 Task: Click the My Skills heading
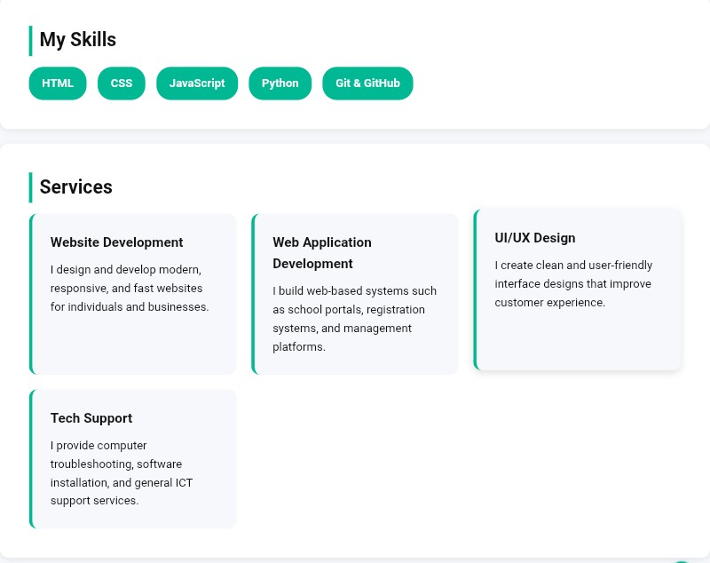(x=77, y=40)
